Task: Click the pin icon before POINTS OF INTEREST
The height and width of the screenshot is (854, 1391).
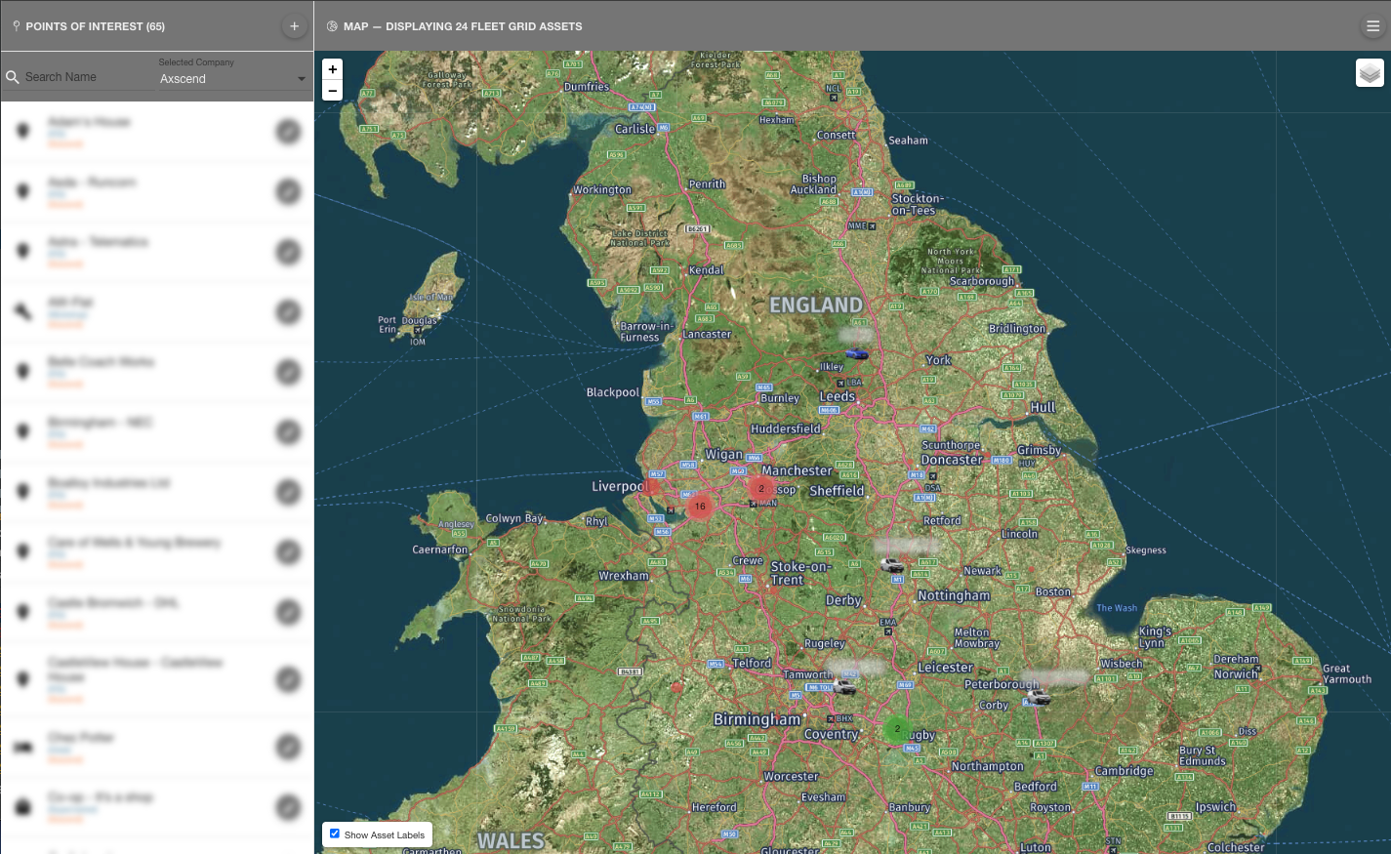Action: tap(16, 25)
